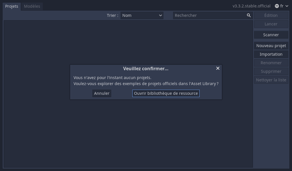Switch to the Modèles tab
The image size is (292, 171).
(32, 6)
